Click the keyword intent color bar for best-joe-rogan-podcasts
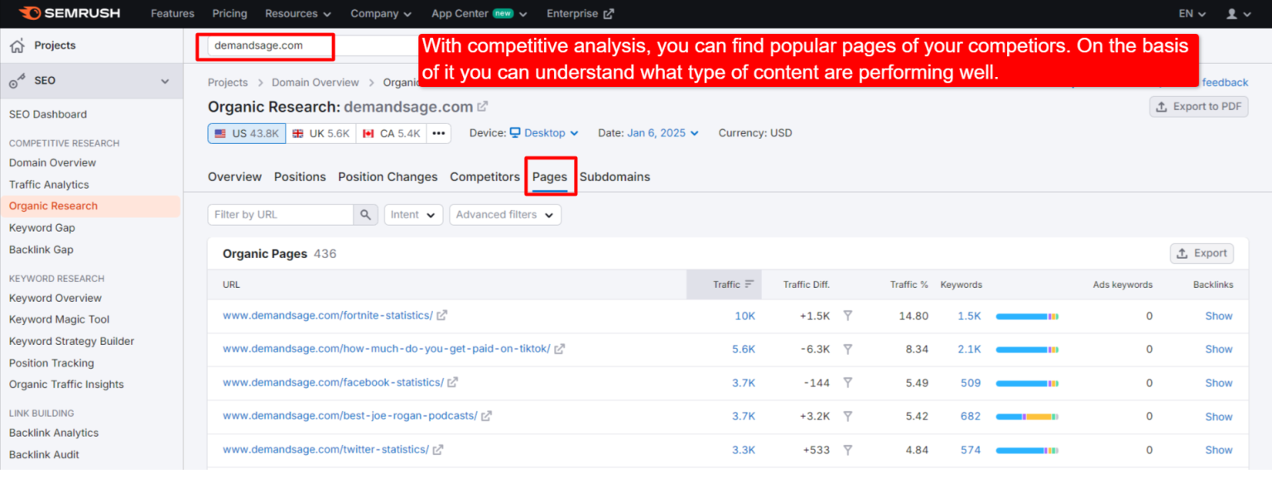The image size is (1272, 479). tap(1027, 416)
